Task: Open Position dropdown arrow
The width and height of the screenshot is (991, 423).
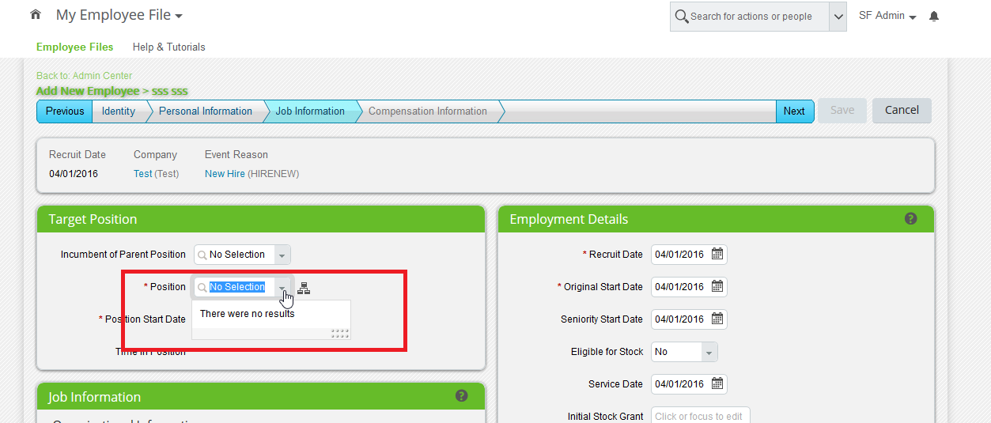Action: [x=282, y=287]
